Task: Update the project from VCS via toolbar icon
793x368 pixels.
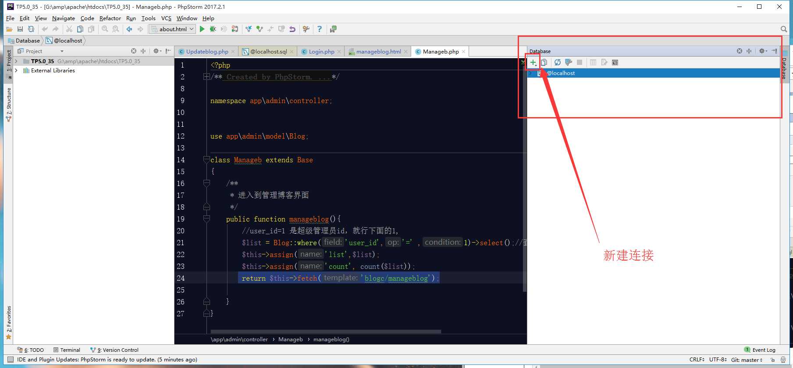Action: pyautogui.click(x=249, y=29)
